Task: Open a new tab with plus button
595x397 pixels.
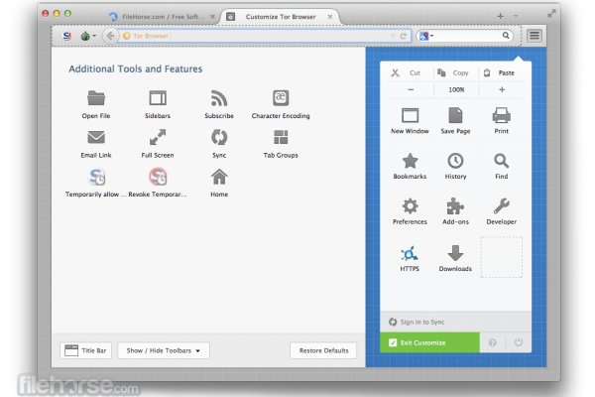Action: point(500,17)
